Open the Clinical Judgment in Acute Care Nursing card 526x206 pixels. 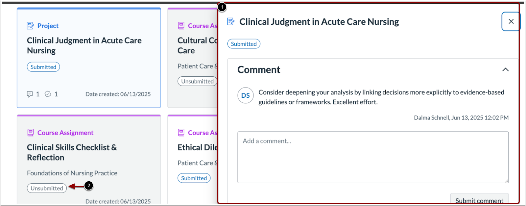coord(84,45)
